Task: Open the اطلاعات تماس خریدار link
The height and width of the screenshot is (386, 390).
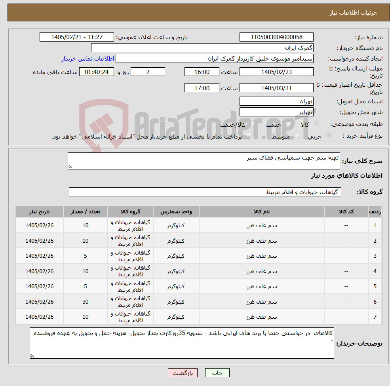Action: point(88,59)
